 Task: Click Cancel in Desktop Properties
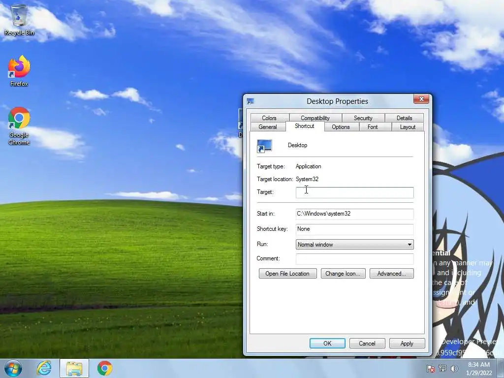pyautogui.click(x=367, y=343)
